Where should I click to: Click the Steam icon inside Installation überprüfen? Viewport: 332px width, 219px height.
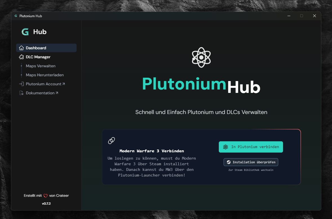click(229, 162)
